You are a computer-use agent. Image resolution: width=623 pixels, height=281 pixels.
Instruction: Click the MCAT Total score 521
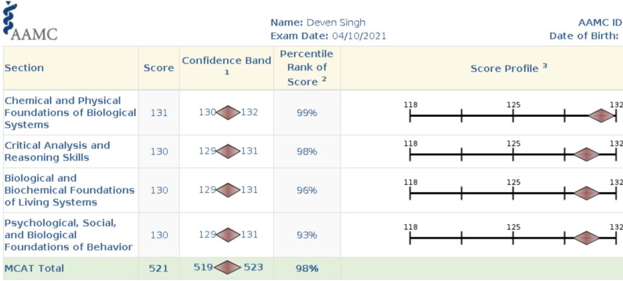click(159, 269)
